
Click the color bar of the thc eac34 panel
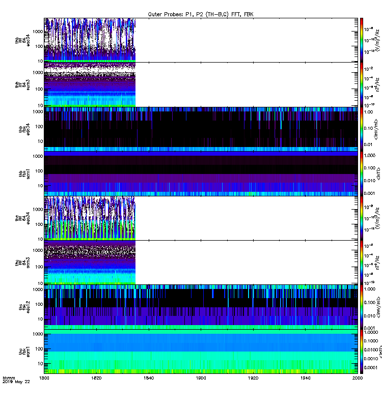[362, 218]
